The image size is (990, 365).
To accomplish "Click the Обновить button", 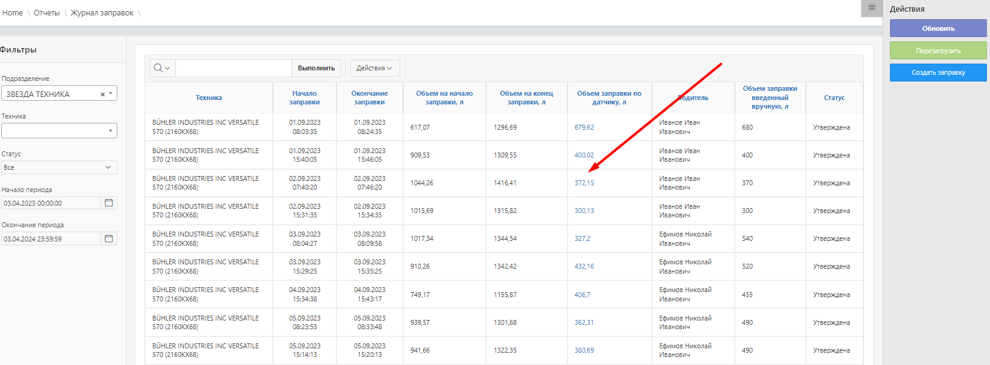I will pos(938,28).
